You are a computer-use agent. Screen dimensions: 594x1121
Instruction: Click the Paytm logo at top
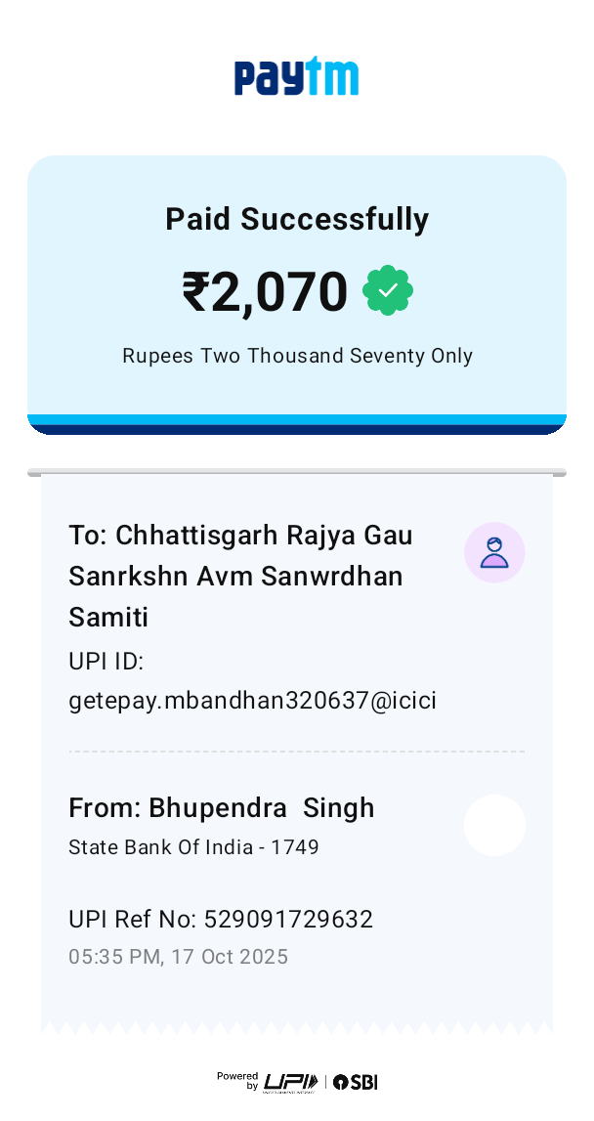pos(296,77)
